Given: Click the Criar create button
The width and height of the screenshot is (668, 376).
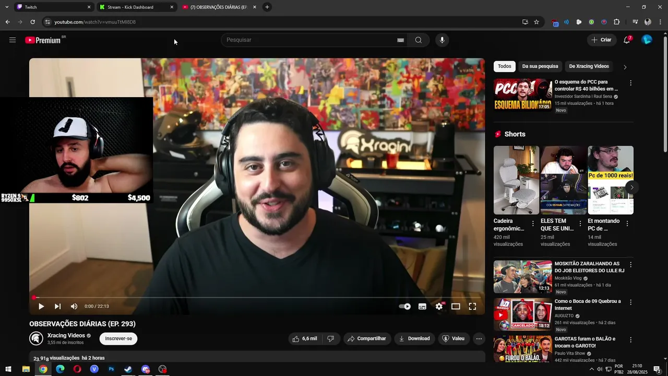Looking at the screenshot, I should pyautogui.click(x=601, y=40).
